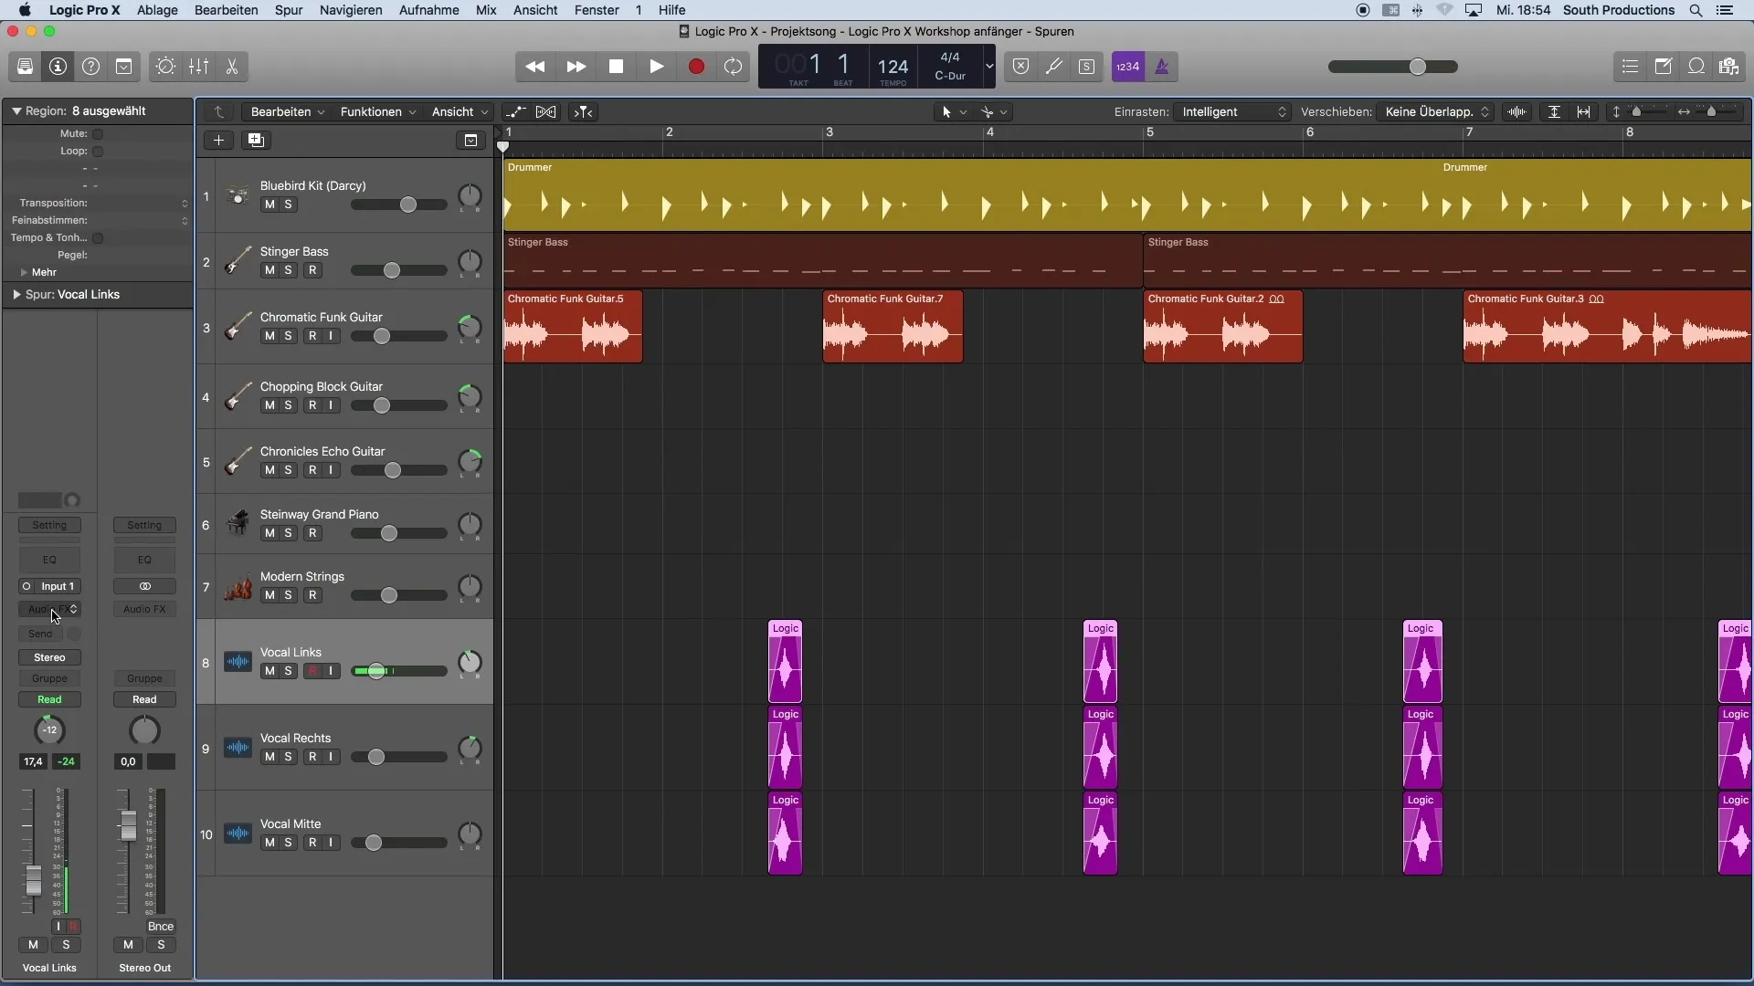The image size is (1754, 986).
Task: Open the Einrasten Intelligent dropdown
Action: tap(1229, 110)
